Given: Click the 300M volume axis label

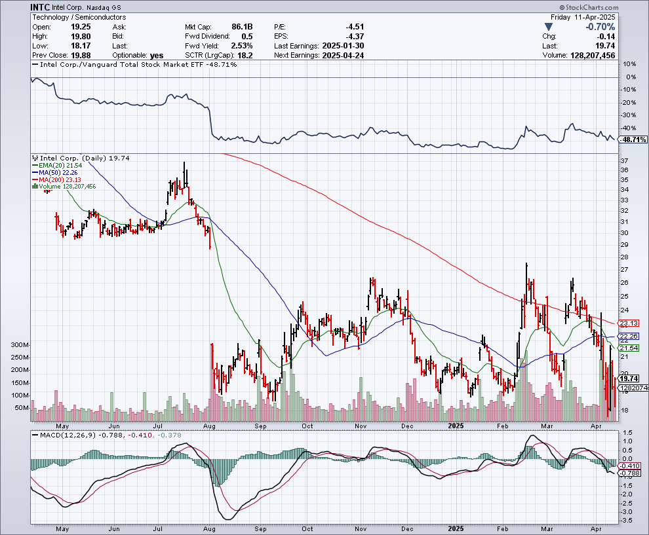Looking at the screenshot, I should pyautogui.click(x=20, y=345).
